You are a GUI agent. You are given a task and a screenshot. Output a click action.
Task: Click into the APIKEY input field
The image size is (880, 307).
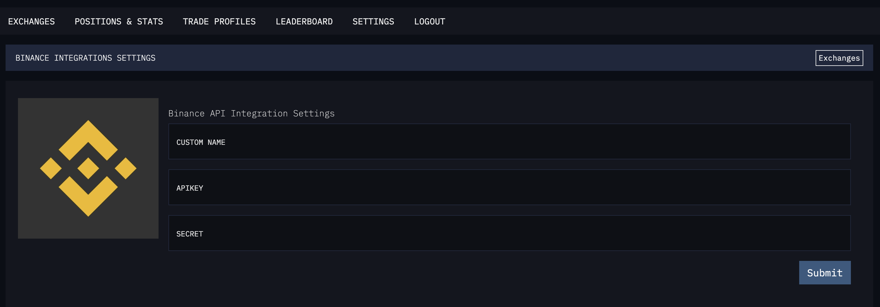point(509,187)
